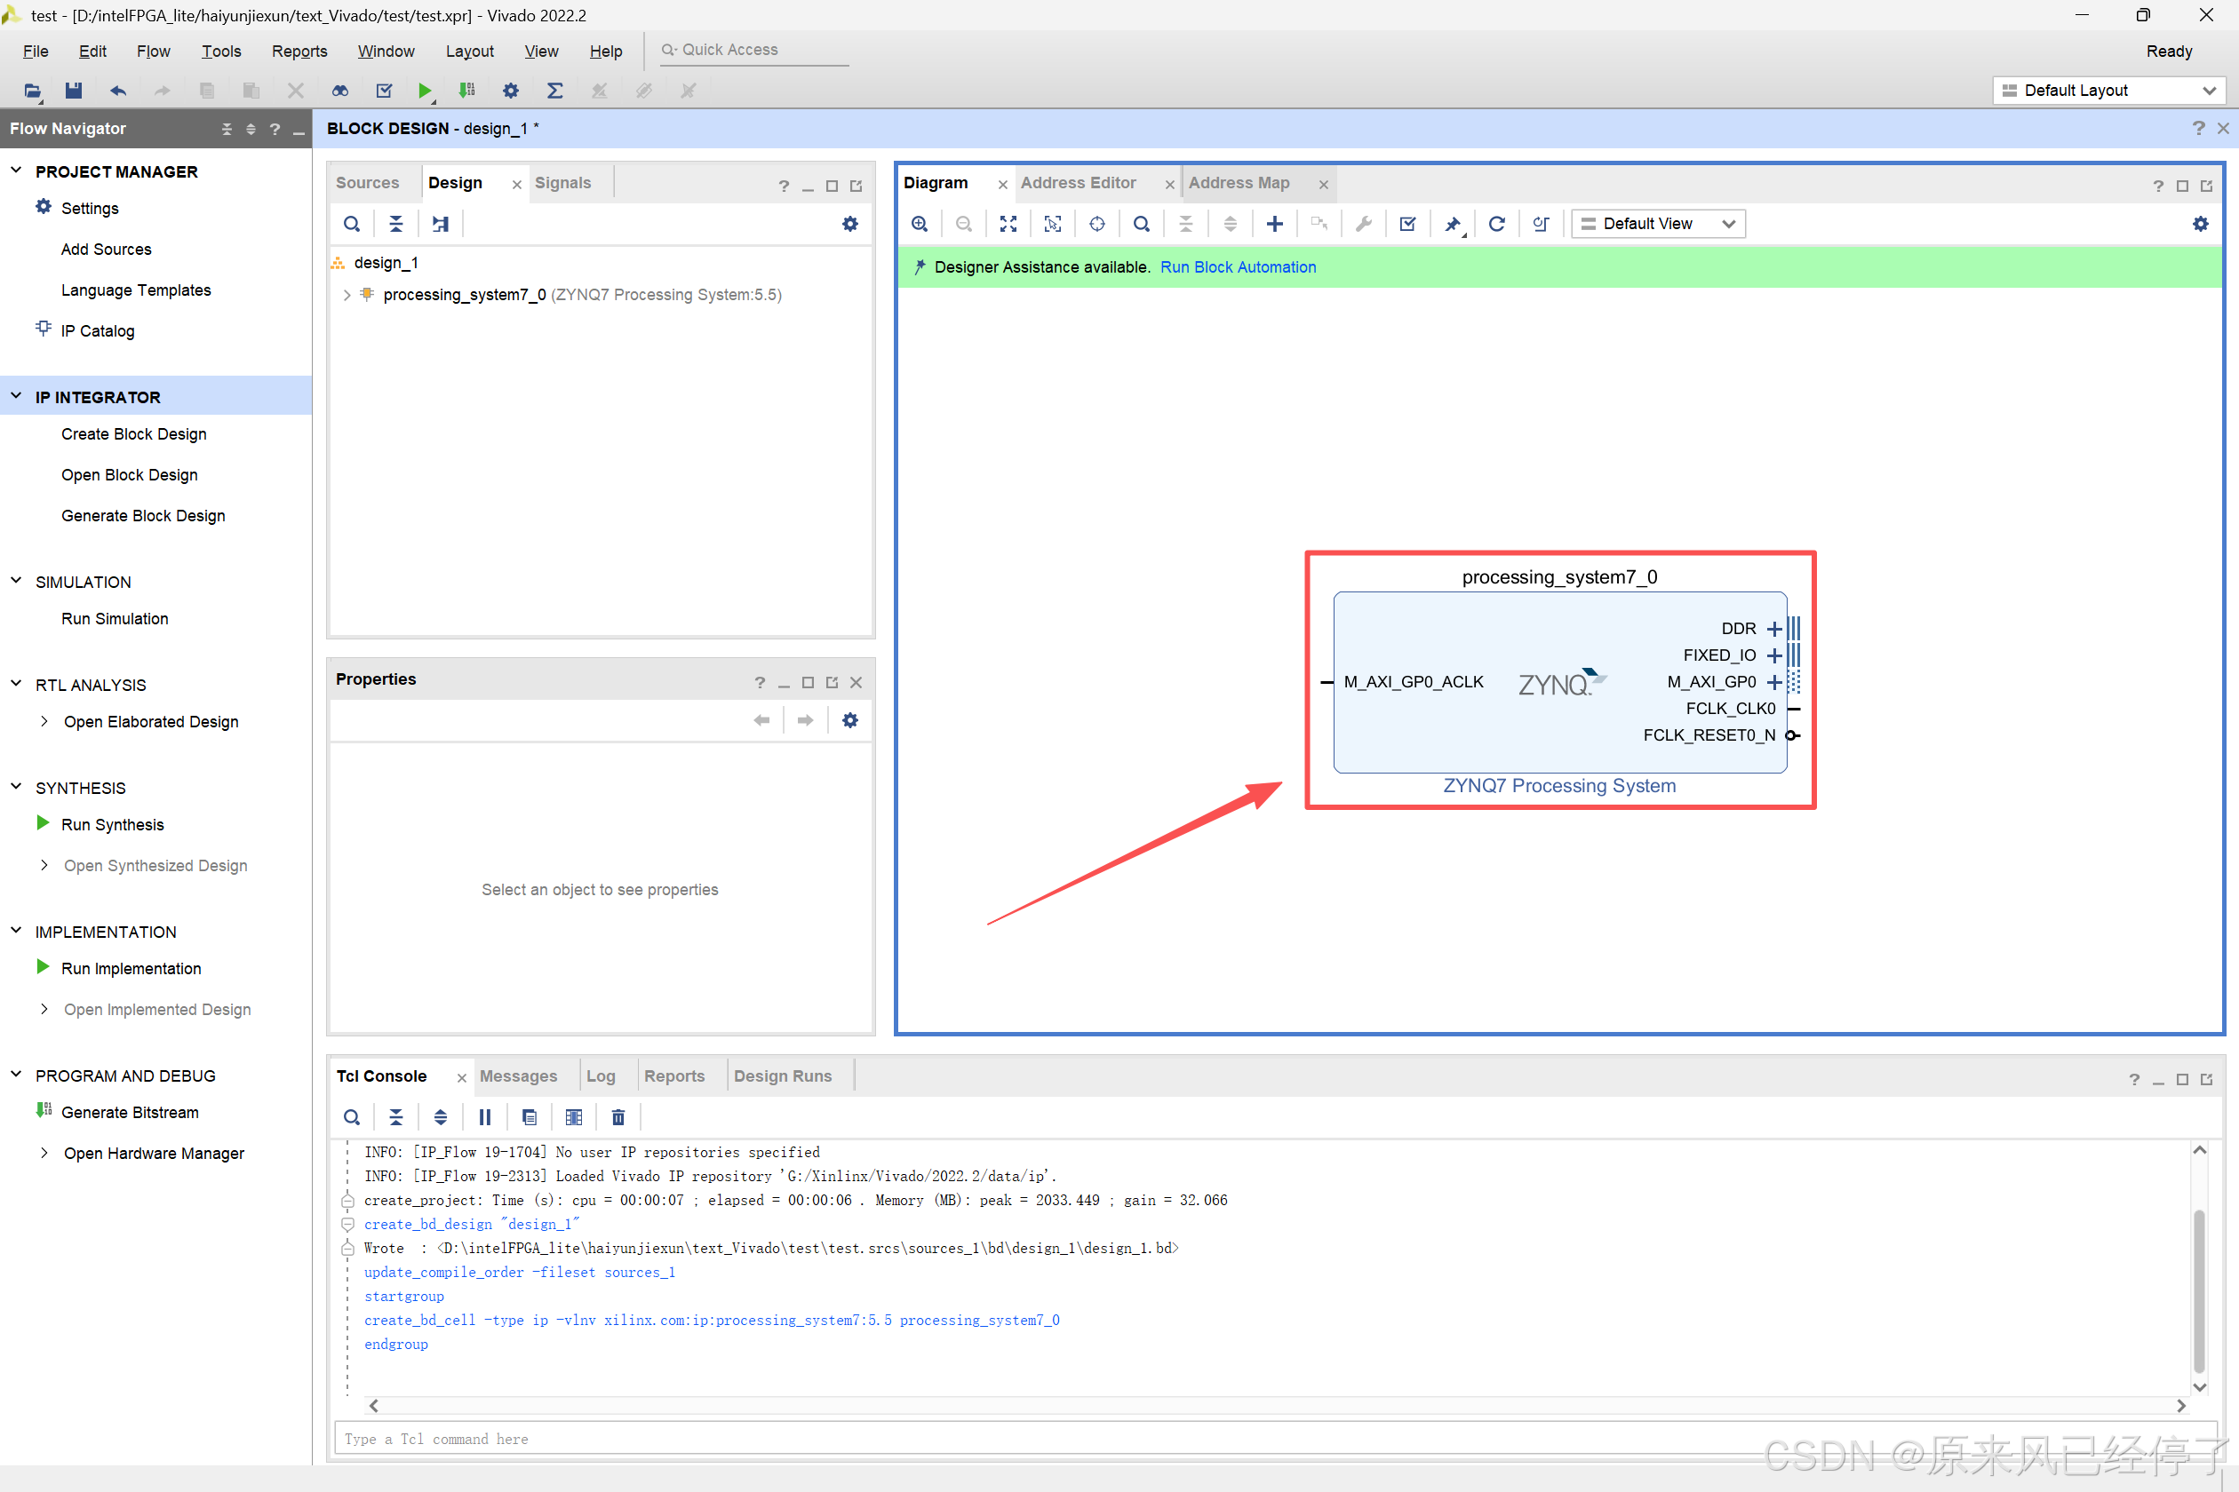Click Validate Design checkmark in Diagram toolbar
This screenshot has width=2239, height=1492.
(x=1407, y=224)
